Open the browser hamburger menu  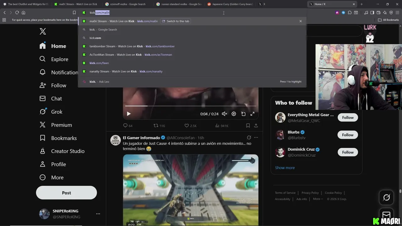click(x=397, y=13)
